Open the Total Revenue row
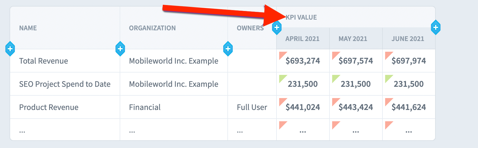The image size is (478, 148). pos(43,61)
